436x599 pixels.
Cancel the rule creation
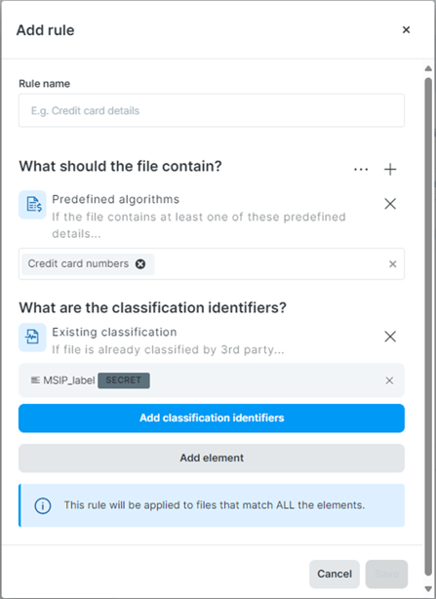pos(335,574)
